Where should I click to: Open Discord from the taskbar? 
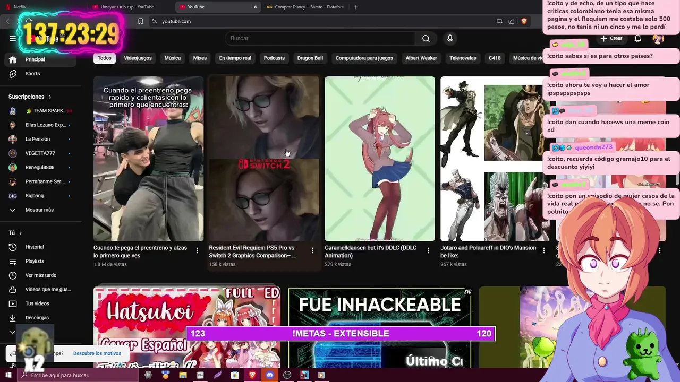270,375
